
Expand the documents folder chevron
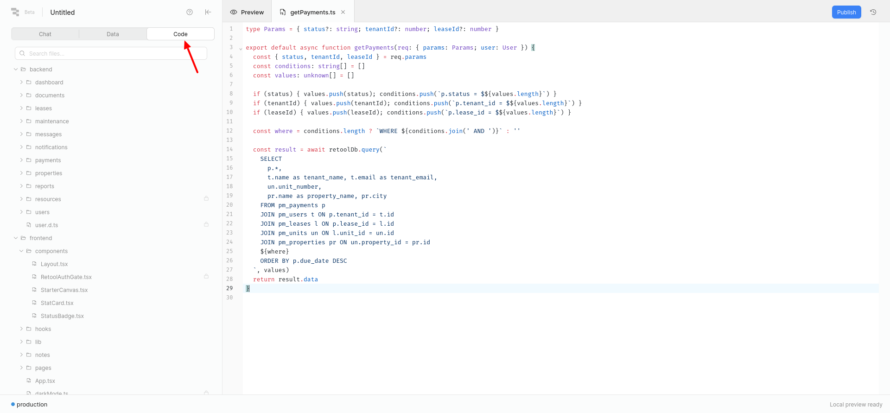point(21,95)
